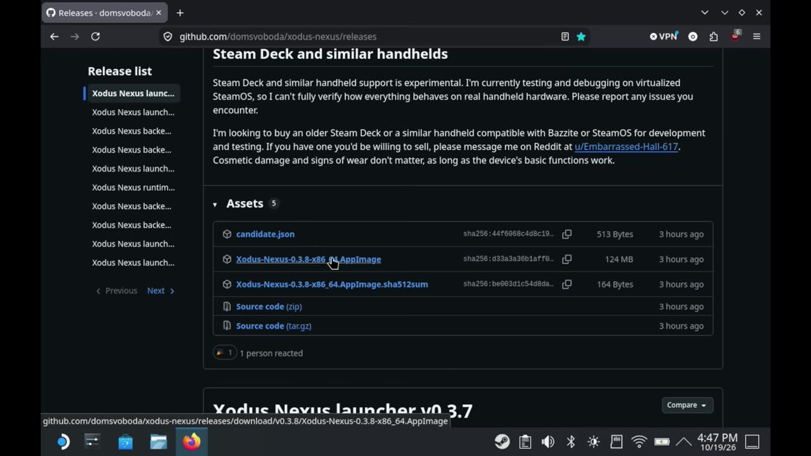Launch the file manager from taskbar
The width and height of the screenshot is (811, 456).
pos(158,441)
